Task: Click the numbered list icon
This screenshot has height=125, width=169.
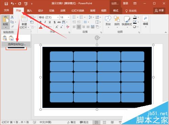Action: [x=81, y=17]
